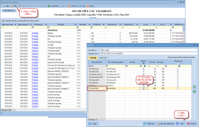Viewport: 199px width, 127px height.
Task: Open filter operator for Ghi chú column
Action: coord(126,66)
